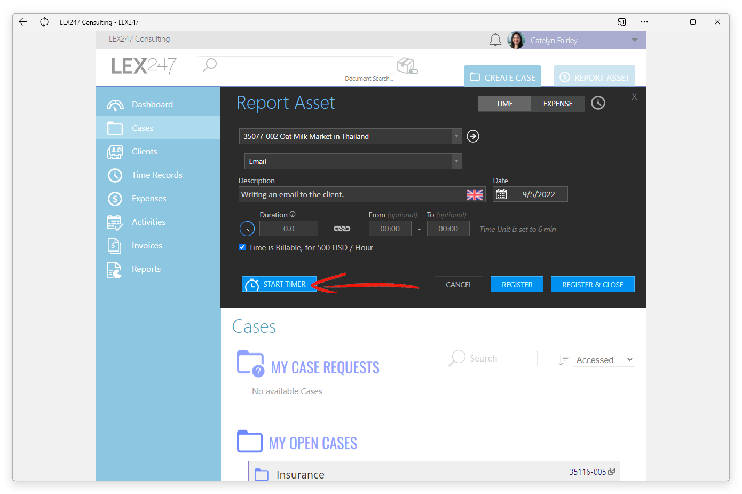Screen dimensions: 742x494
Task: Click the REGISTER & CLOSE button
Action: click(x=593, y=285)
